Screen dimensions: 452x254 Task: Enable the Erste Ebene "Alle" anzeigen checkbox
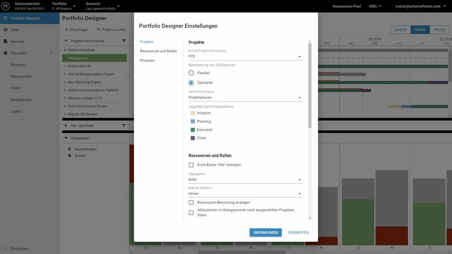point(191,165)
